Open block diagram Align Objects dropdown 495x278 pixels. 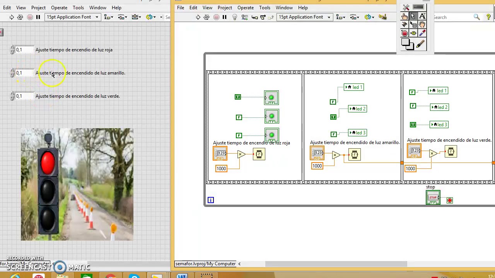pos(341,17)
